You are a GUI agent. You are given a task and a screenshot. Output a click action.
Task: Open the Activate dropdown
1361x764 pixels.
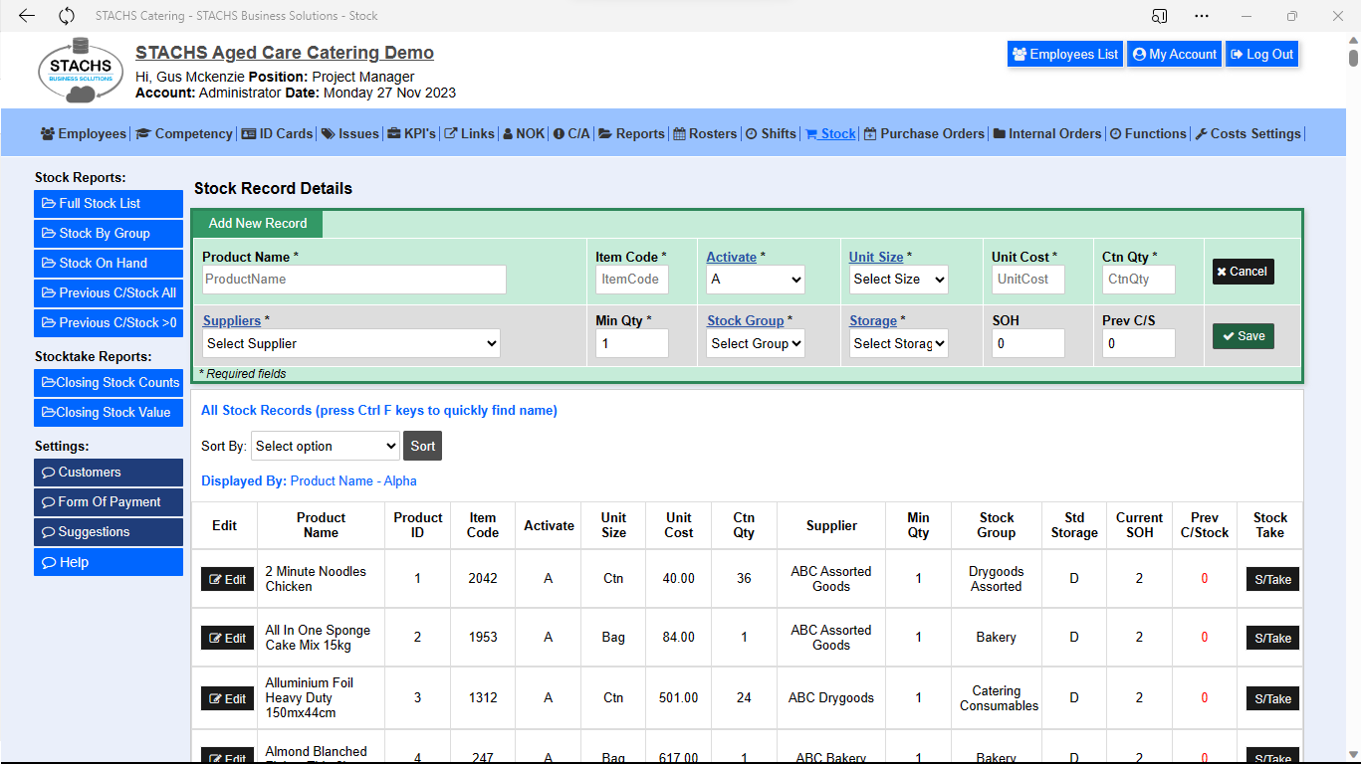(x=756, y=280)
